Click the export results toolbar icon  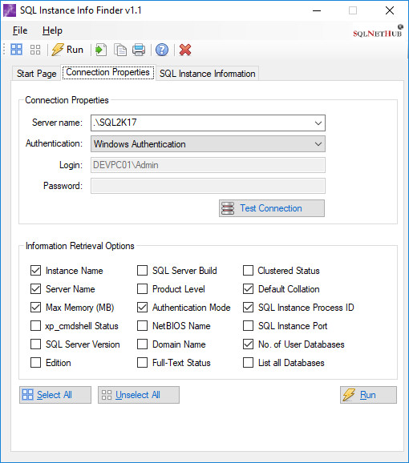coord(101,50)
